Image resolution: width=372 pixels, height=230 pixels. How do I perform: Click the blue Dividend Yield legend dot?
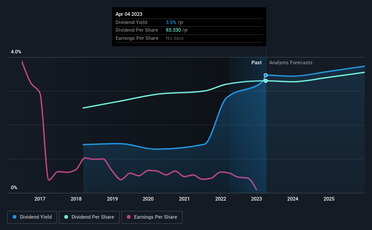coord(14,217)
